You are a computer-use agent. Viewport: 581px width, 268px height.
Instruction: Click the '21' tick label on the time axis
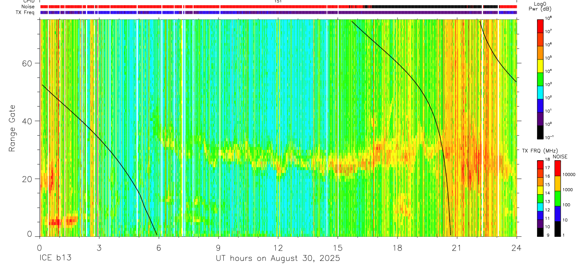tap(457, 247)
